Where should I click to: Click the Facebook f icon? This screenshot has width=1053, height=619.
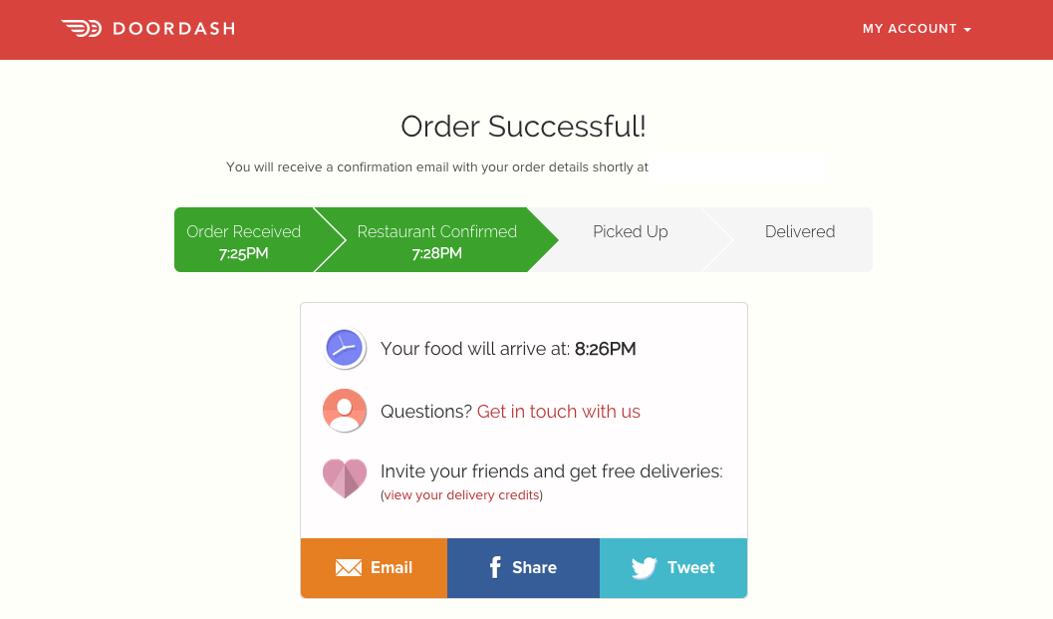click(495, 567)
